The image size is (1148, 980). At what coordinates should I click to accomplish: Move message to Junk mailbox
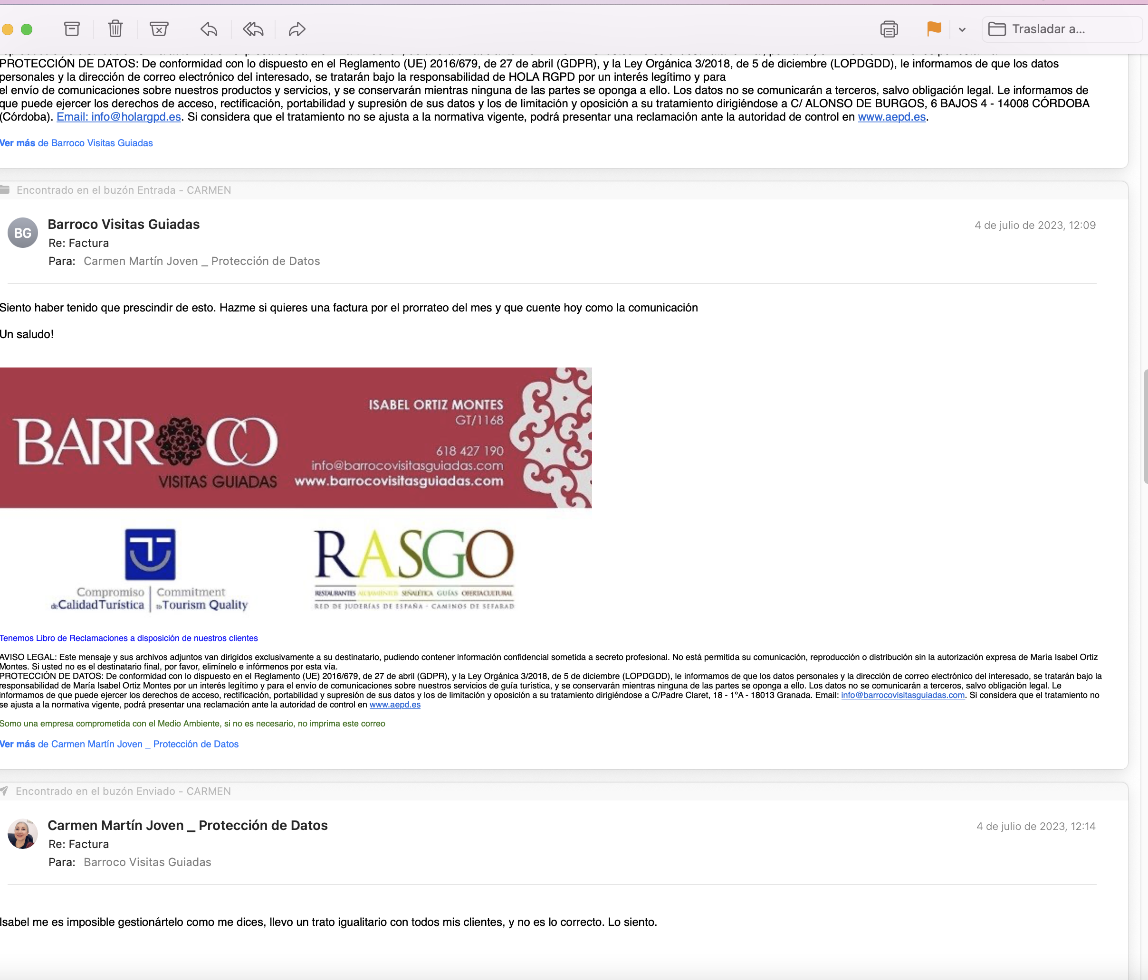click(159, 29)
